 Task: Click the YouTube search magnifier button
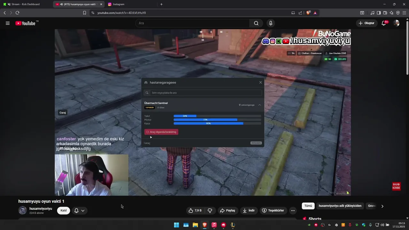pos(256,23)
